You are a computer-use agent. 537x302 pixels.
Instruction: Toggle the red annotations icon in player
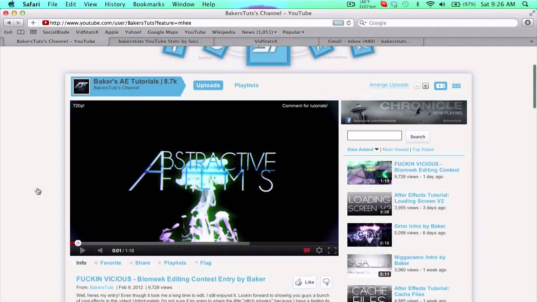(x=307, y=250)
